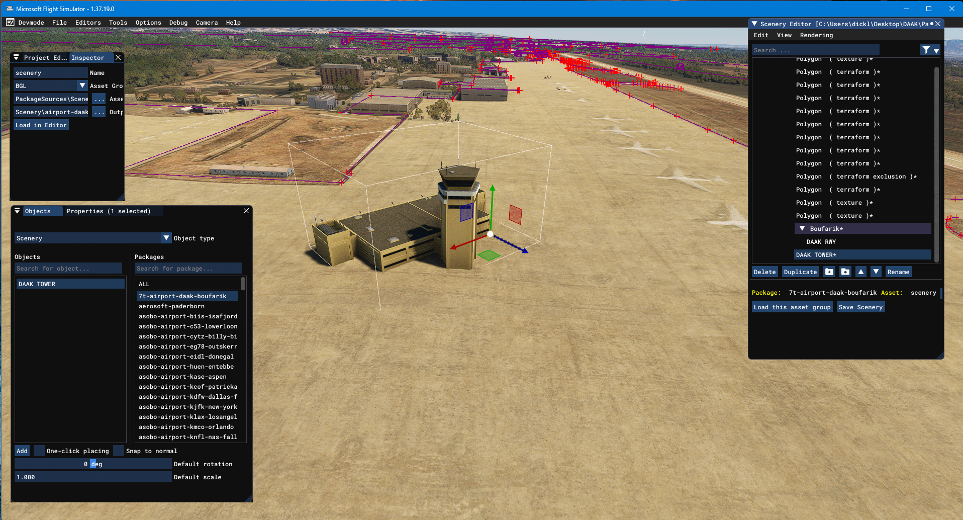Move selected item down with the down-arrow button

(x=876, y=272)
